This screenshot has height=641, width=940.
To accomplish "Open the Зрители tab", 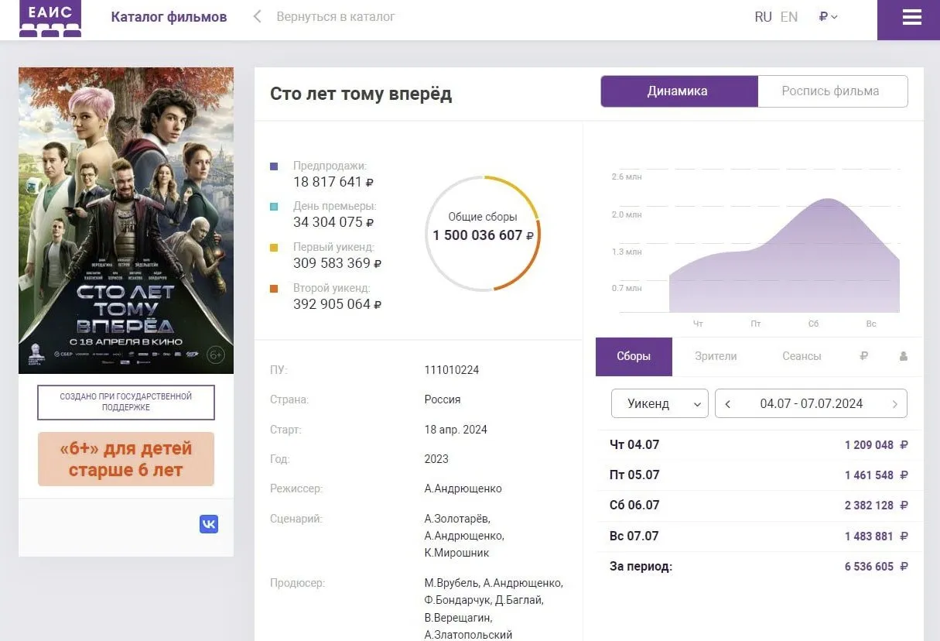I will (x=716, y=356).
